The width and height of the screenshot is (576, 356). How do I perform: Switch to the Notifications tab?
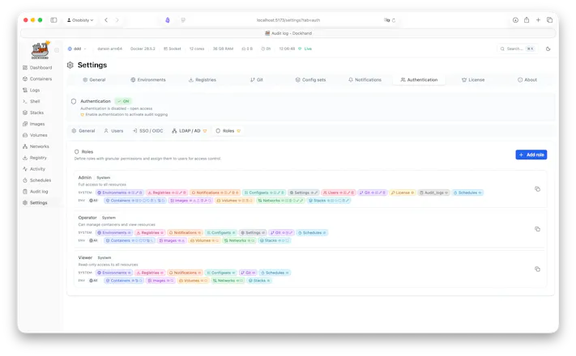point(365,80)
